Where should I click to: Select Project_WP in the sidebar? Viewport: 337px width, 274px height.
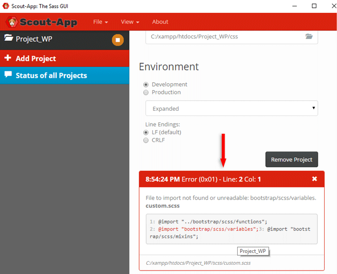[64, 40]
